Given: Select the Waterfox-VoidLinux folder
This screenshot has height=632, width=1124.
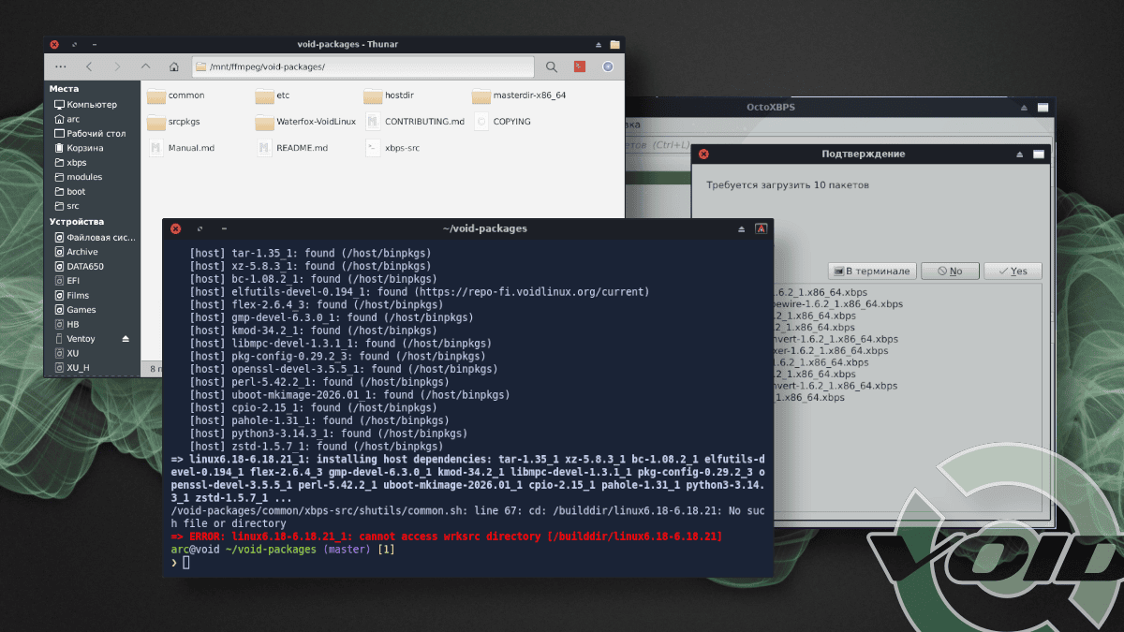Looking at the screenshot, I should [305, 122].
